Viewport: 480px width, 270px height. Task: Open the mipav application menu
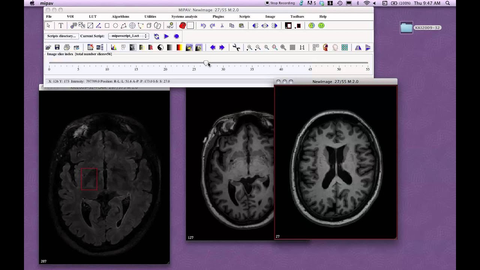46,3
